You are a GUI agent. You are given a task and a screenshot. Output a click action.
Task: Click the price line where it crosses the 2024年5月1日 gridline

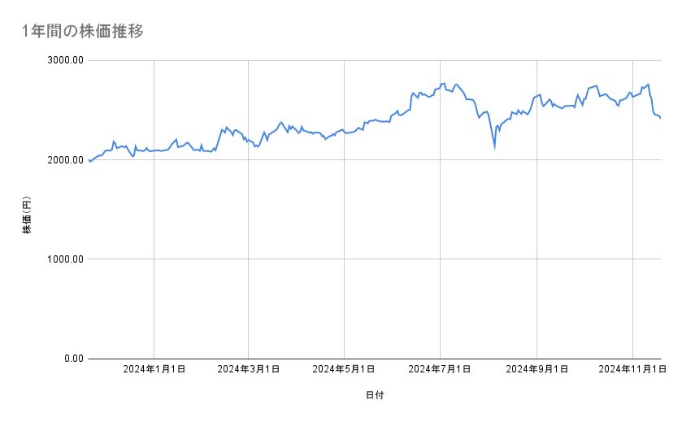coord(345,133)
